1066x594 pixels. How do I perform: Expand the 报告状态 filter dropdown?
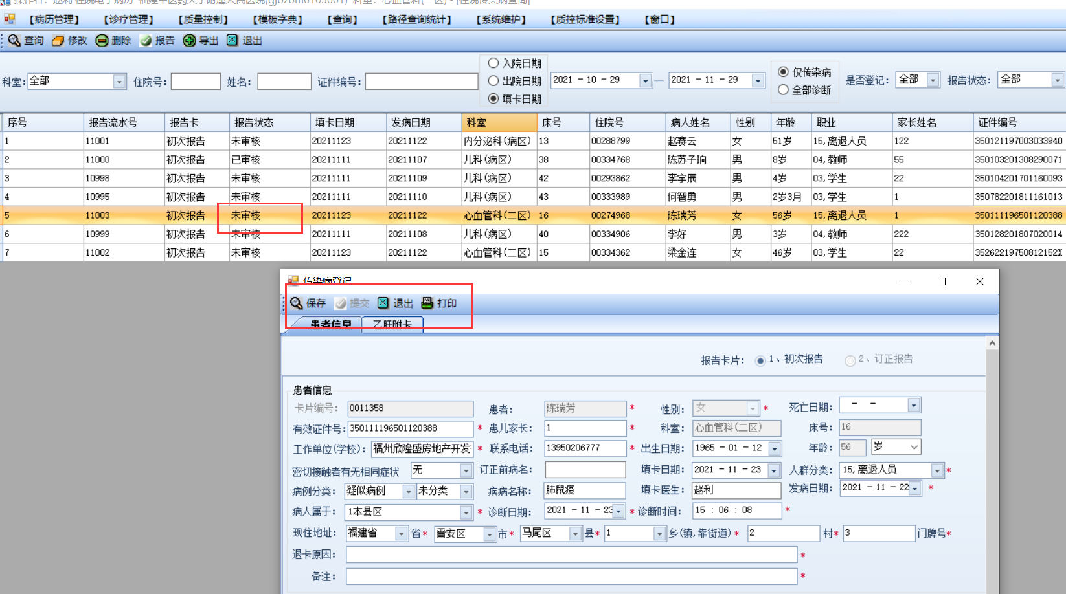point(1058,80)
